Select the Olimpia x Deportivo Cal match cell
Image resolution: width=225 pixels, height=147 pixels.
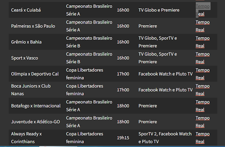[x=35, y=74]
